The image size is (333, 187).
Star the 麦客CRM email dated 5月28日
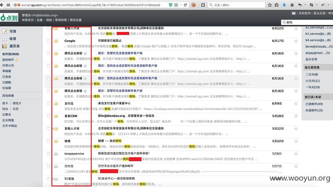coord(296,116)
